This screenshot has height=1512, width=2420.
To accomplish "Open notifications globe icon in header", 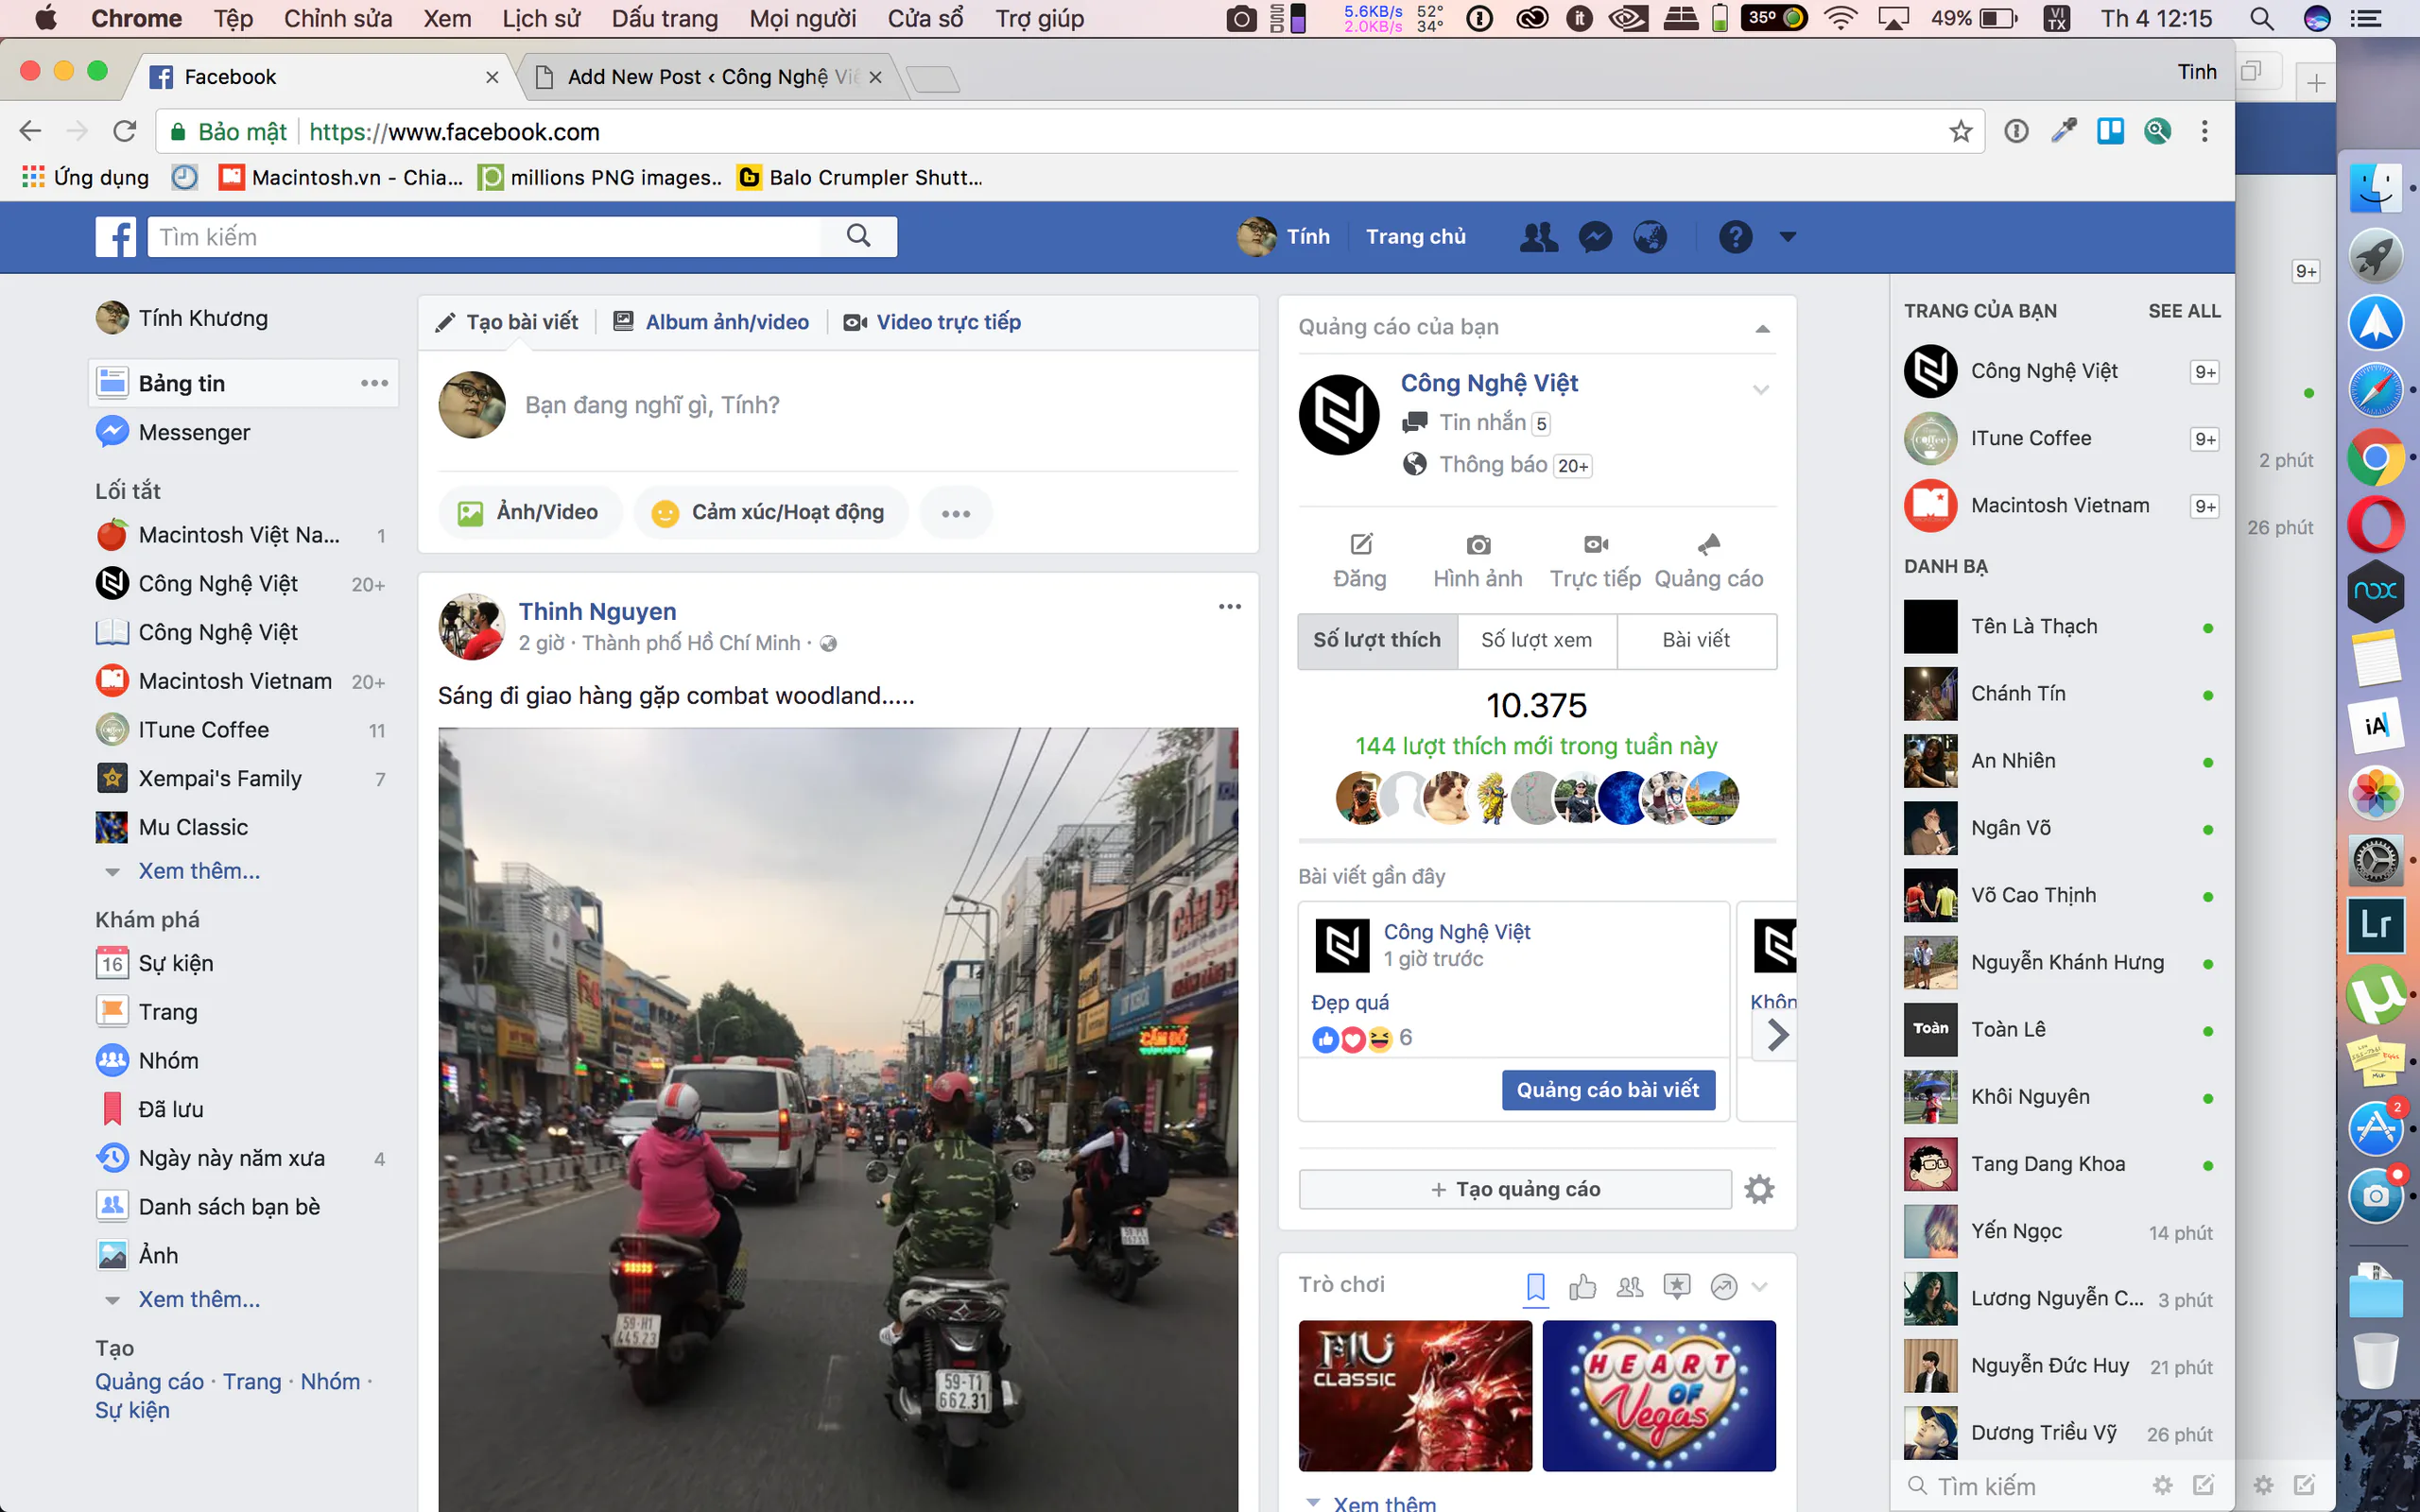I will click(1650, 237).
